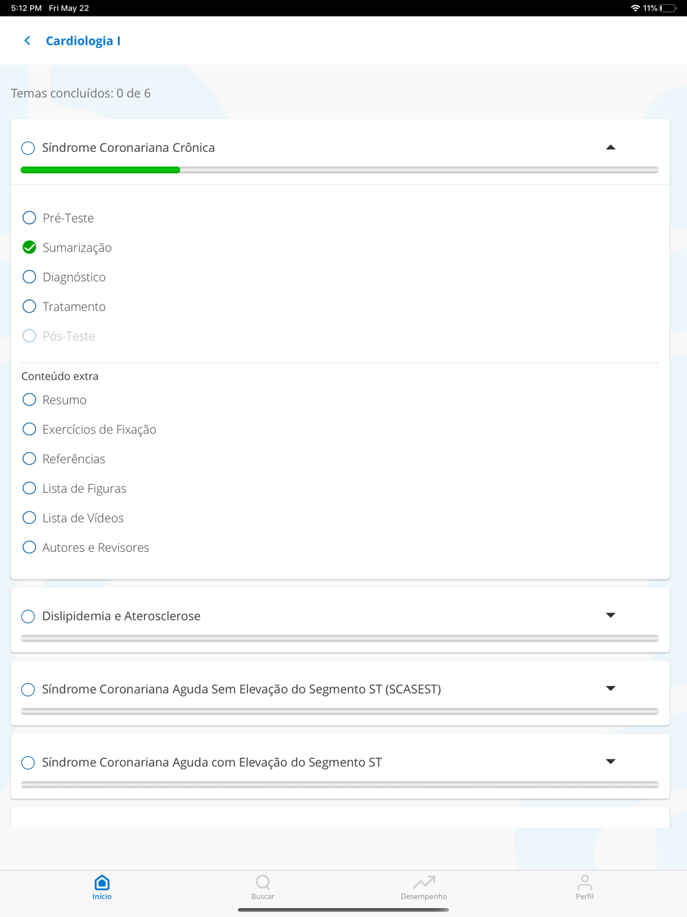
Task: Tap the Wi-Fi status icon
Action: click(x=635, y=8)
